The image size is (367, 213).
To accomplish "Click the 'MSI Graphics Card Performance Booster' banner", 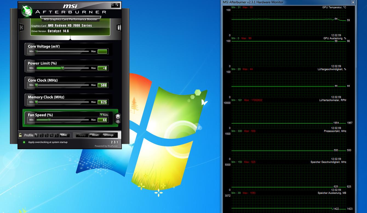I will (x=71, y=19).
